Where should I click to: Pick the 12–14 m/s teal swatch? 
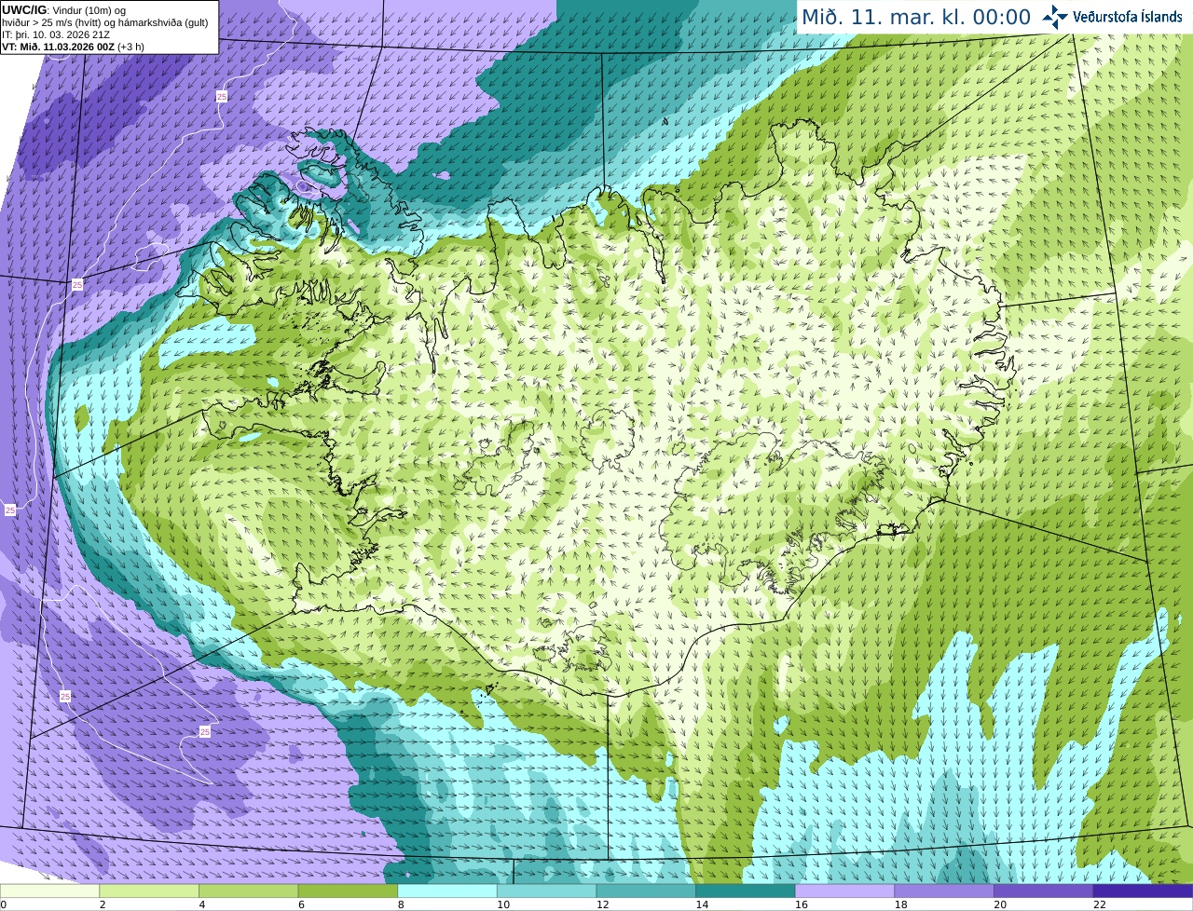pos(646,891)
